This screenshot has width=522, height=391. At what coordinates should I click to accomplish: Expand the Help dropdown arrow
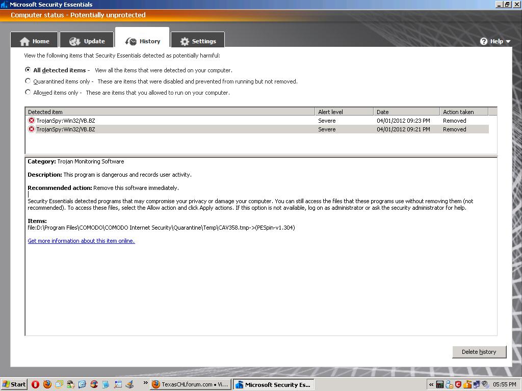[x=508, y=42]
